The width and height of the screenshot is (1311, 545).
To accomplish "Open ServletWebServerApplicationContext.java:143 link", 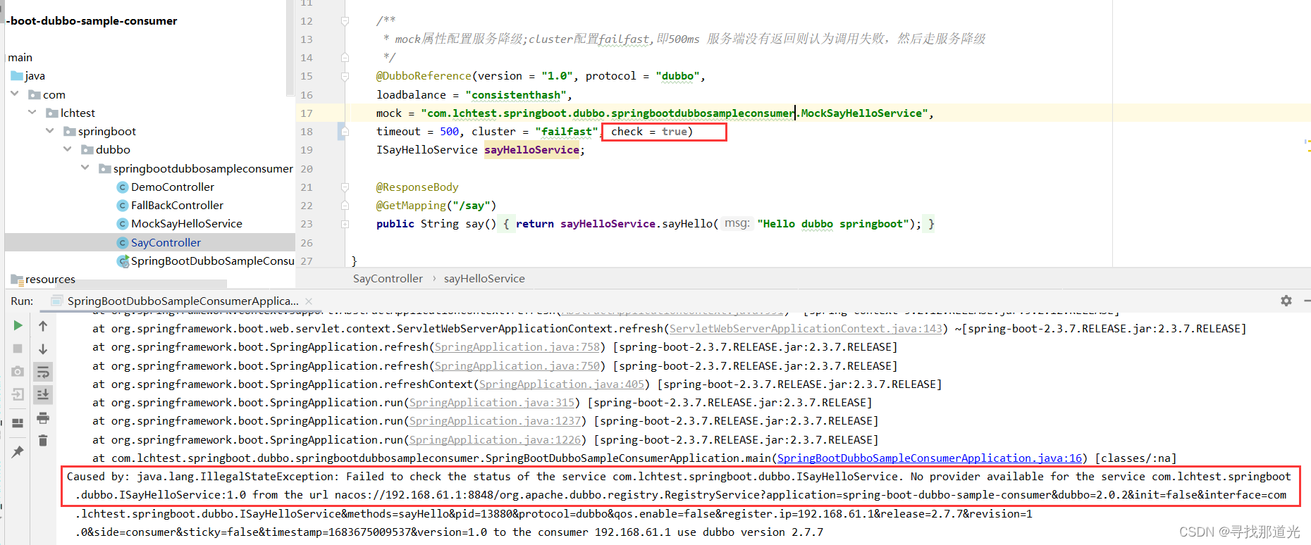I will [806, 329].
